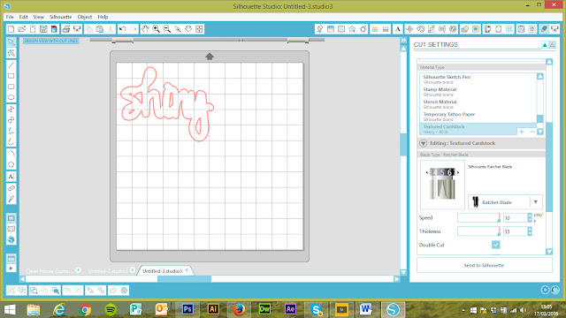Open the Object menu
The image size is (566, 318).
pyautogui.click(x=85, y=17)
